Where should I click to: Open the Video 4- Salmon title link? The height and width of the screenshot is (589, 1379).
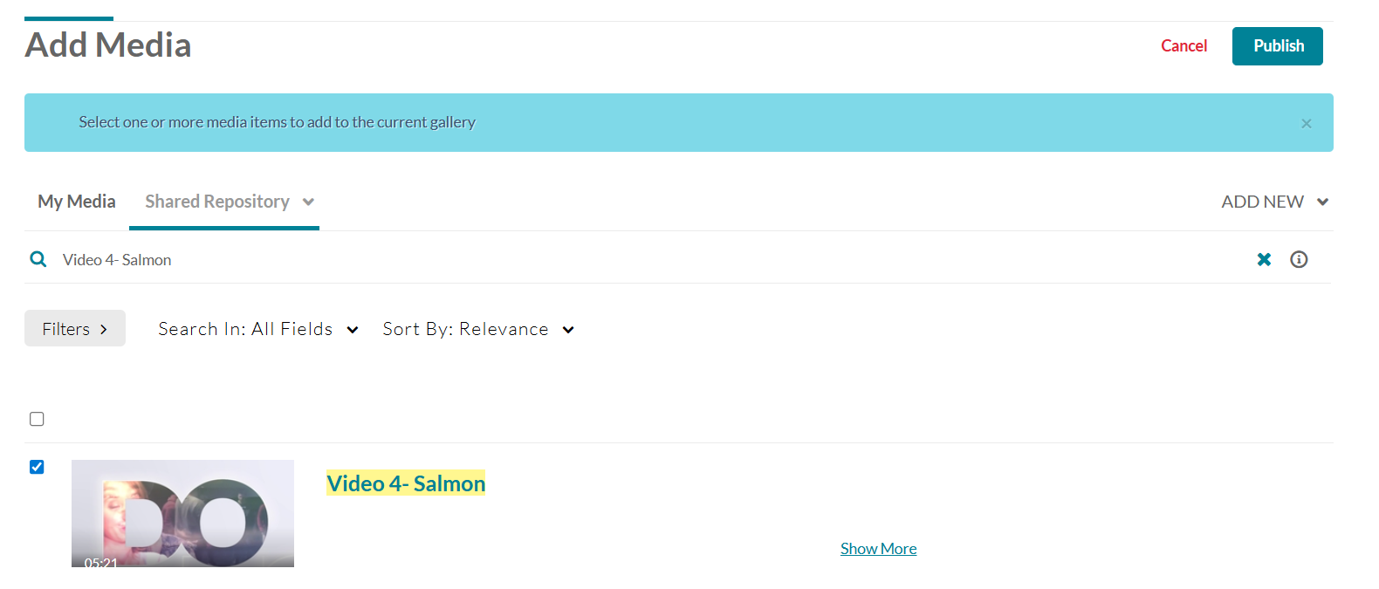(405, 483)
